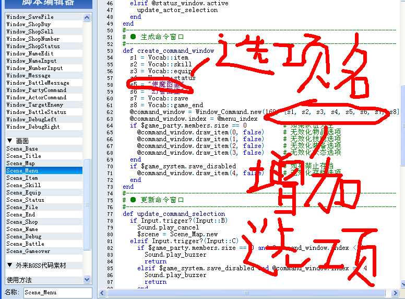Click comment heading 生成命令窗口
Viewport: 405px width, 299px height.
(162, 37)
